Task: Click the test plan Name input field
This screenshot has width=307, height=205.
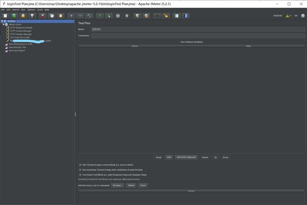Action: (x=198, y=29)
